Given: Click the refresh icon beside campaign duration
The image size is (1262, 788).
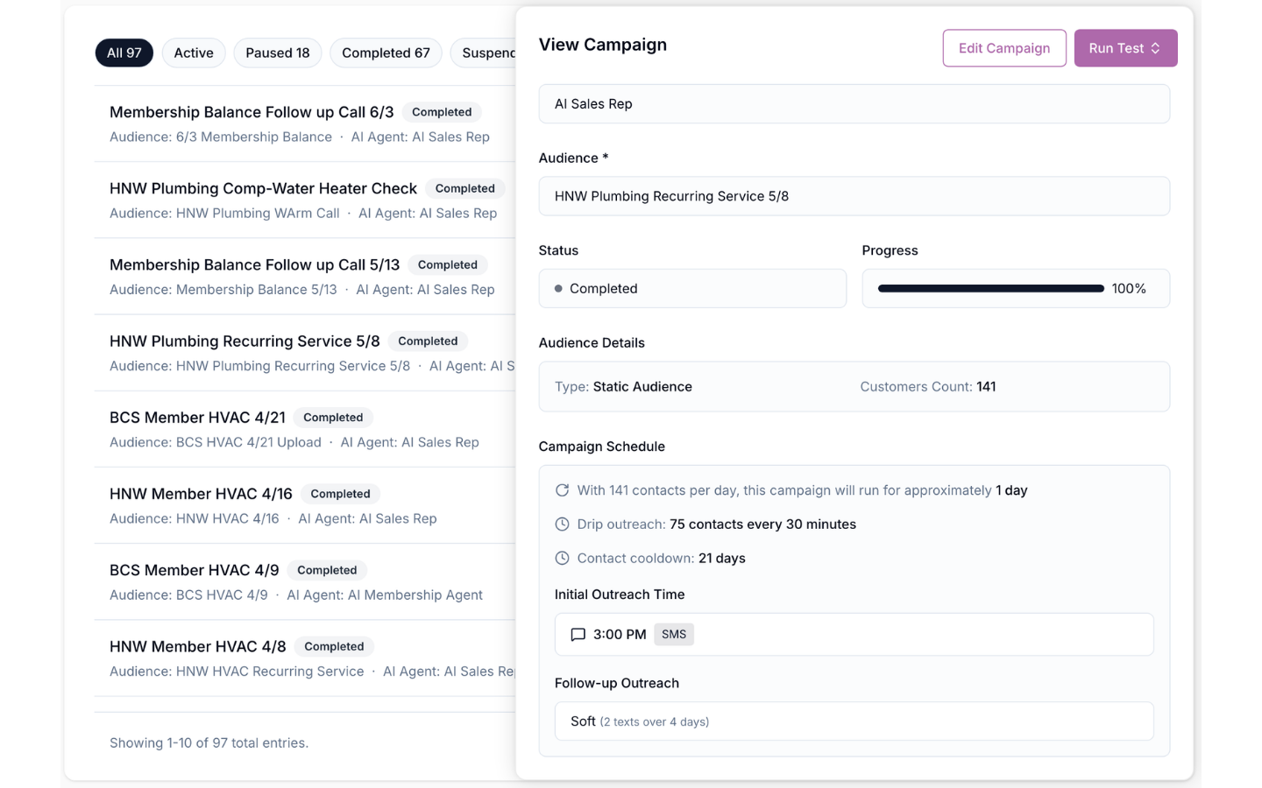Looking at the screenshot, I should click(x=562, y=490).
